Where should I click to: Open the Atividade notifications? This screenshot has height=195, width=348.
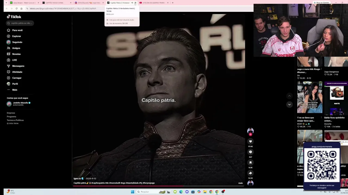click(17, 72)
